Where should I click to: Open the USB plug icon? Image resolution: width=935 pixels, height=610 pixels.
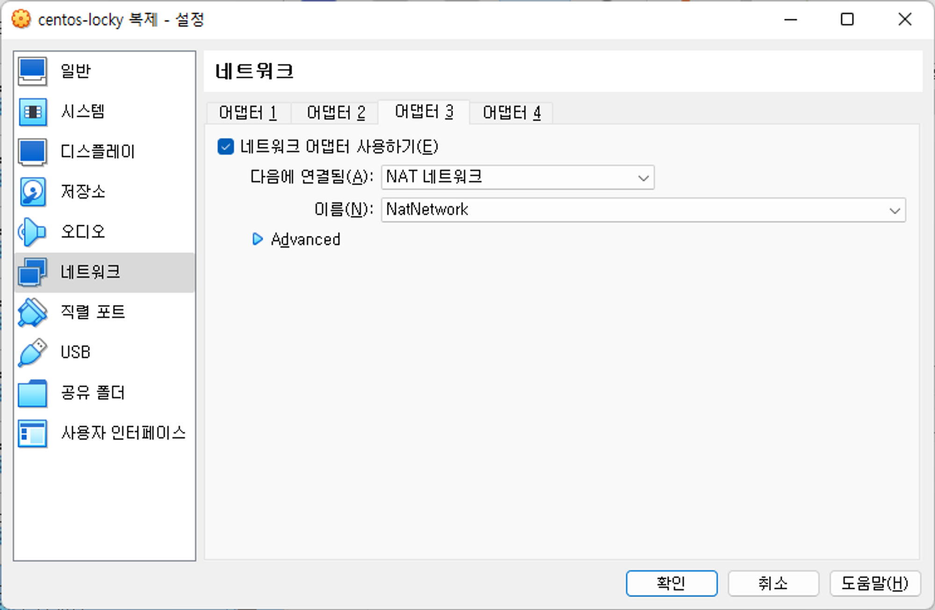[x=32, y=353]
